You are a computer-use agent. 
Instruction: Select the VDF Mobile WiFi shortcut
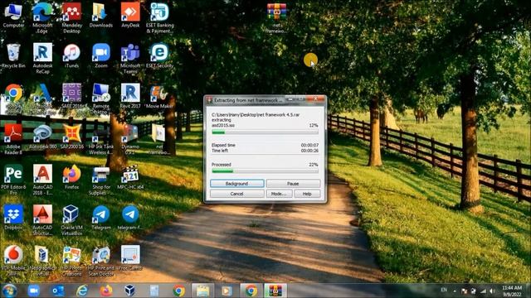(13, 261)
